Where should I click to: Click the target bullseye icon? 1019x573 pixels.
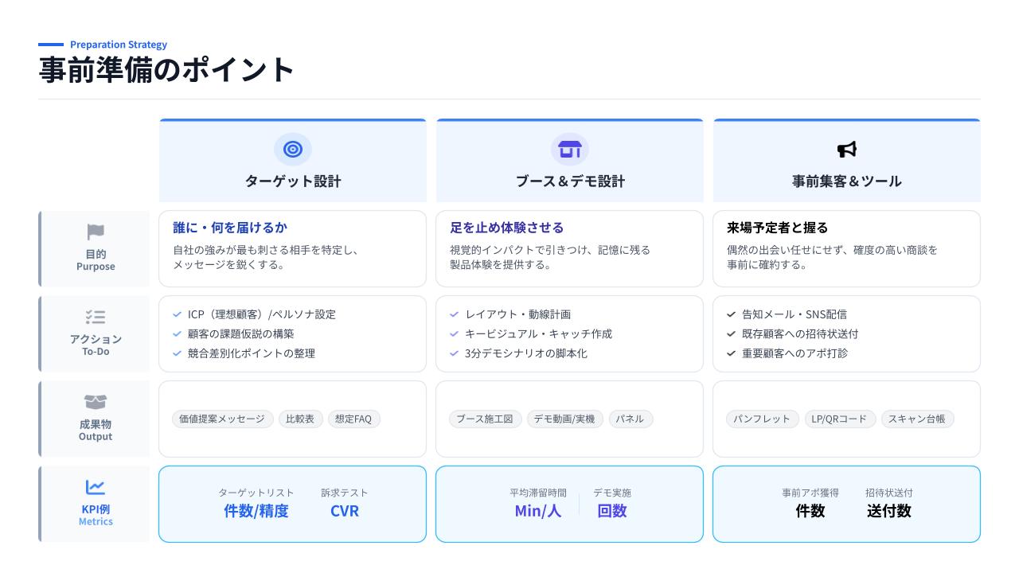(x=293, y=149)
